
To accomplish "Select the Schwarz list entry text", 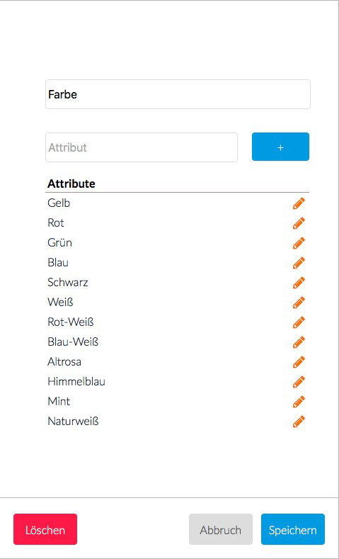I will click(x=68, y=283).
